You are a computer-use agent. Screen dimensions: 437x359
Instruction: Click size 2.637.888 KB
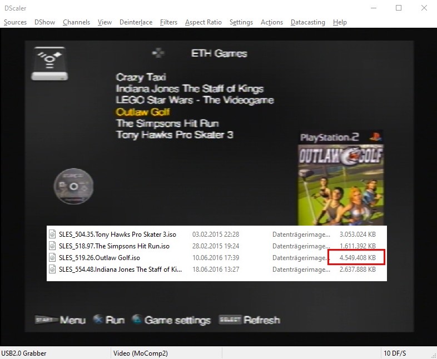coord(357,270)
